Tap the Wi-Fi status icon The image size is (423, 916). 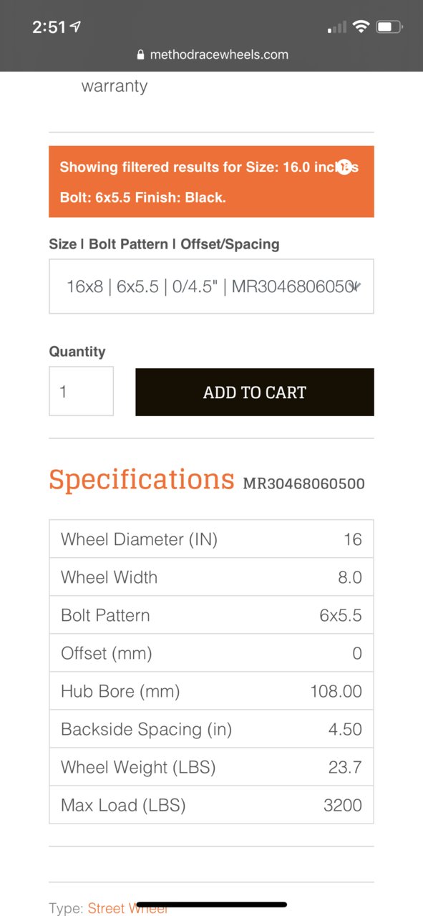click(361, 27)
